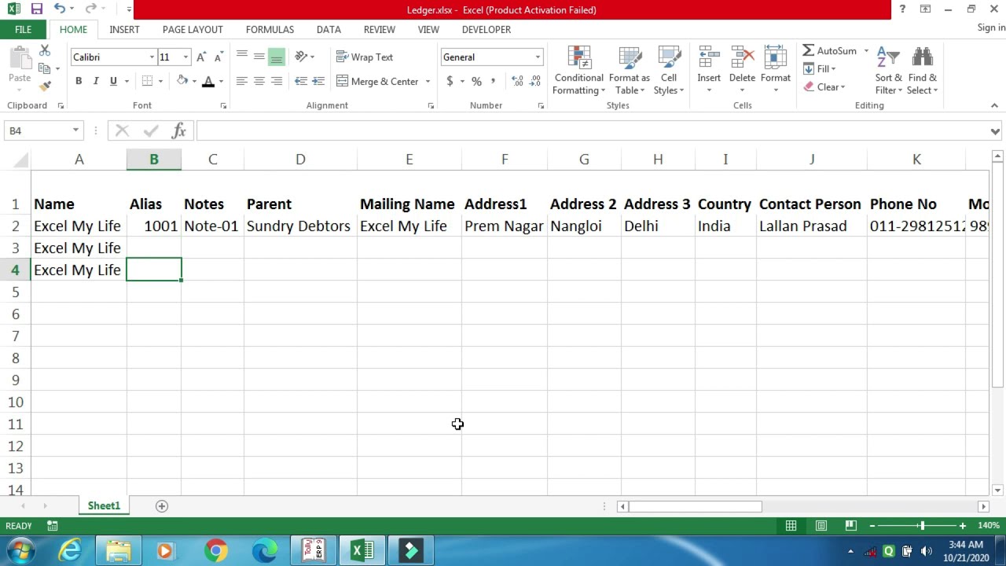Open Format as Table gallery
Image resolution: width=1006 pixels, height=566 pixels.
pyautogui.click(x=629, y=72)
